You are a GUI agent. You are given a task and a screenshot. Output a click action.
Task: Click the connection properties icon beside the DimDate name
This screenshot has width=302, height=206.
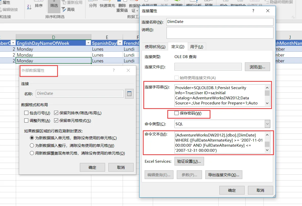129,94
